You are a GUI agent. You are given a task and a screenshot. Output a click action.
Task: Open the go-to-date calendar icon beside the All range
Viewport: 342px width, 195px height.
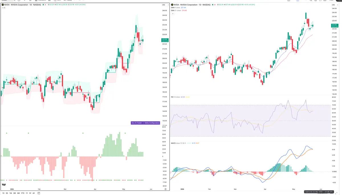pos(38,193)
